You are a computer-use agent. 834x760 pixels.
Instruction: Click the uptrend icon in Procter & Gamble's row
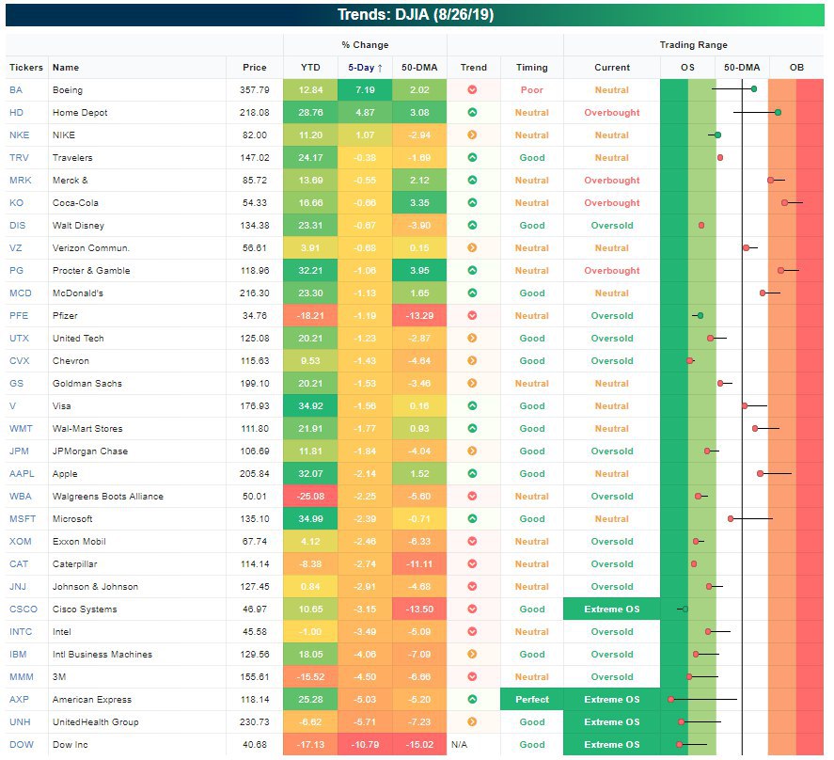coord(472,270)
